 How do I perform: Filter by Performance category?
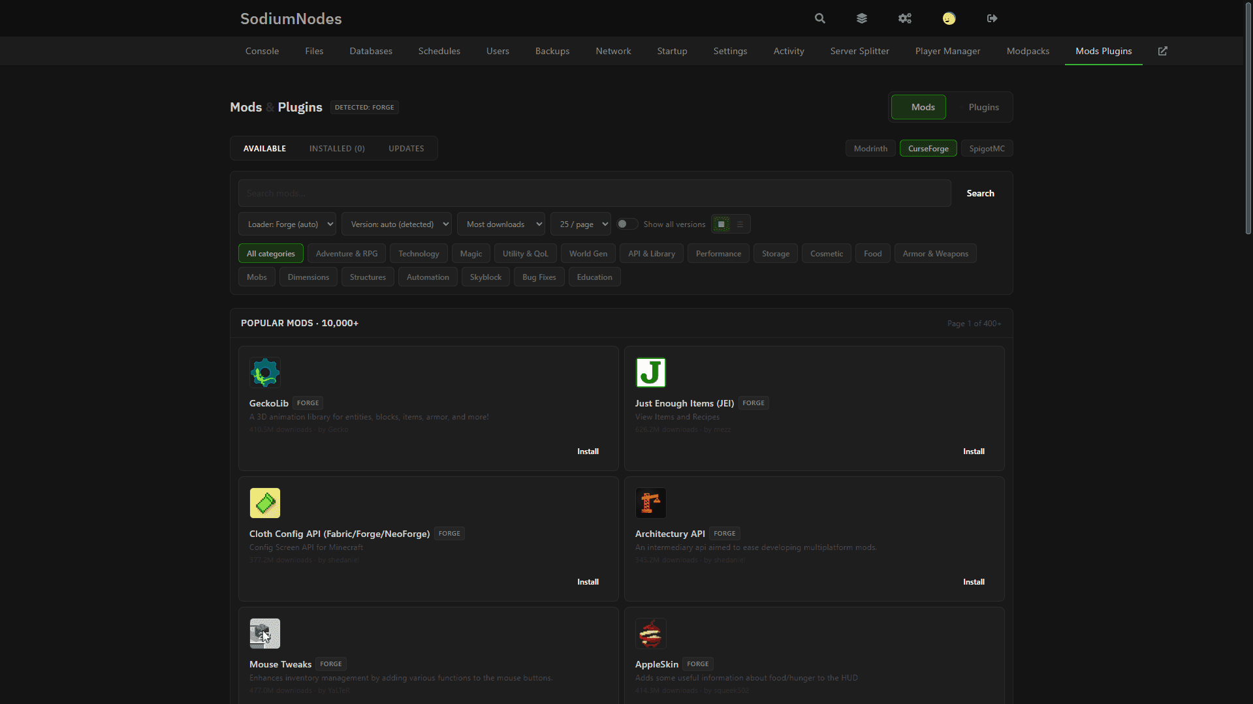718,254
